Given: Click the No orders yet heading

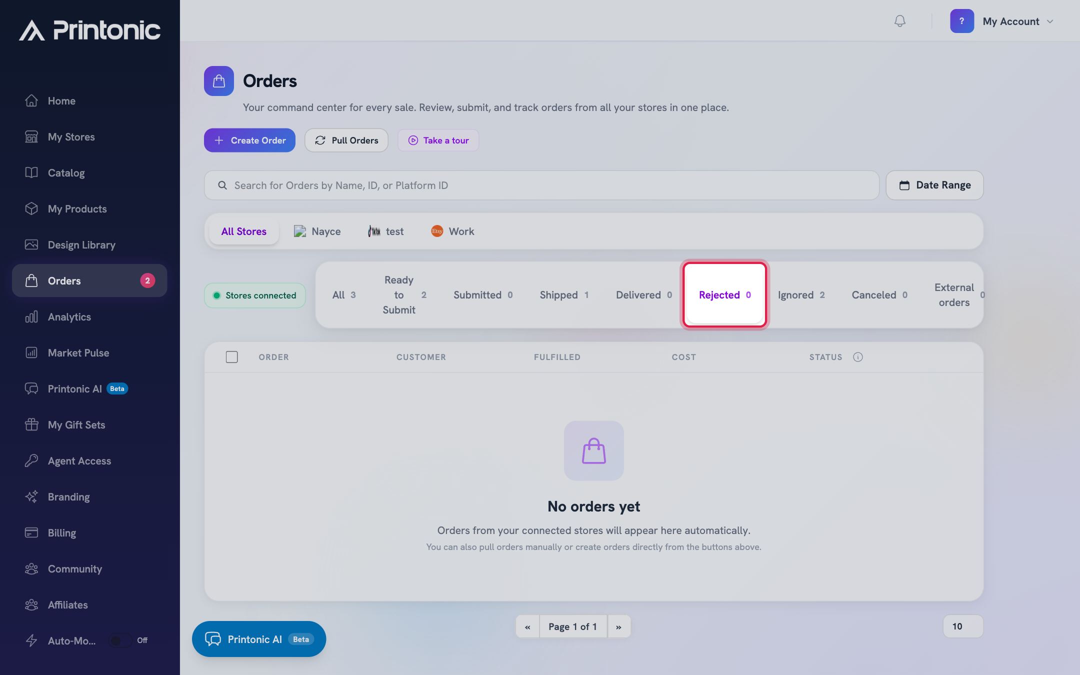Looking at the screenshot, I should [x=594, y=506].
